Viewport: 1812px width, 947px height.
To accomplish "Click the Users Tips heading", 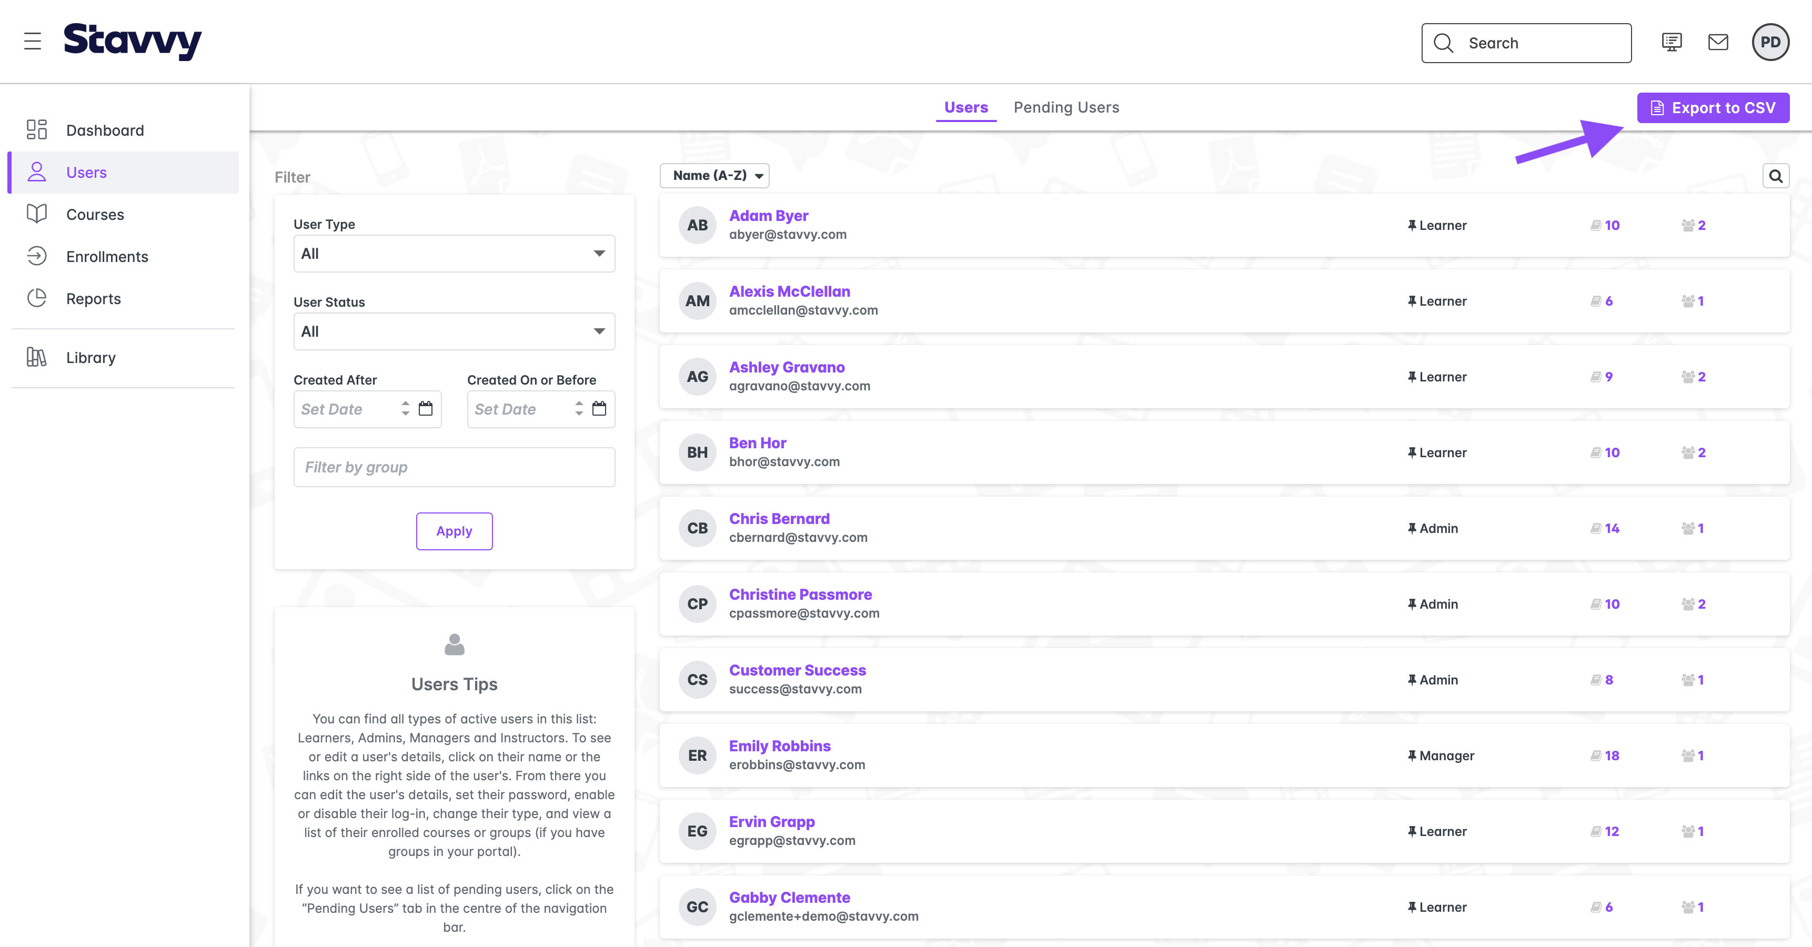I will click(x=454, y=684).
